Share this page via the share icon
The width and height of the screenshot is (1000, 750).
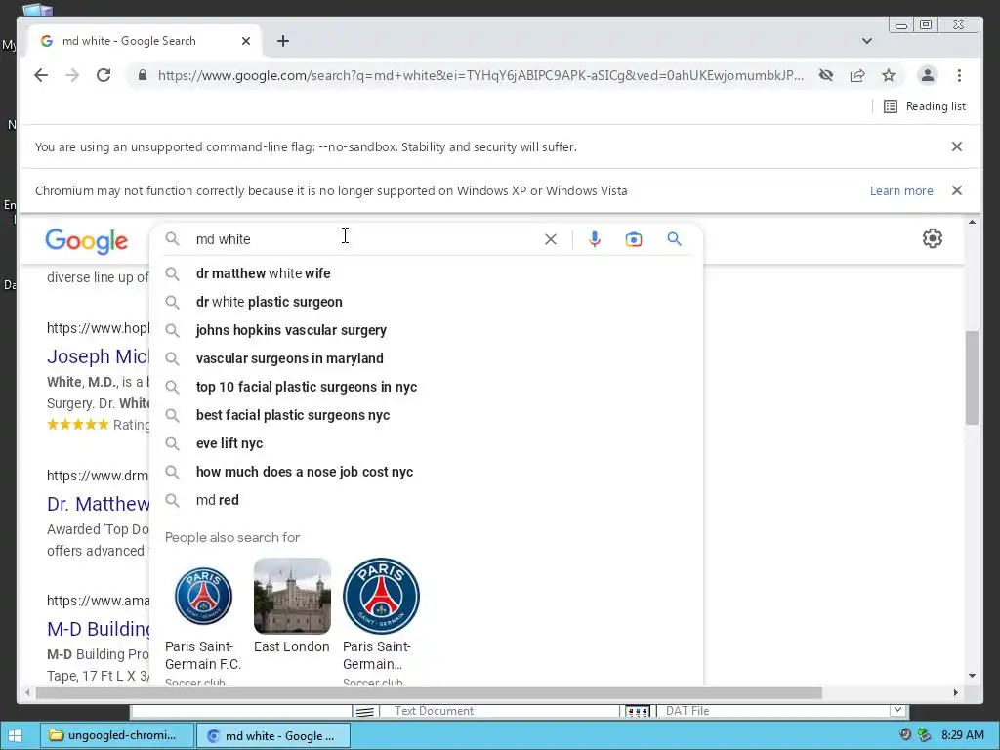tap(857, 75)
